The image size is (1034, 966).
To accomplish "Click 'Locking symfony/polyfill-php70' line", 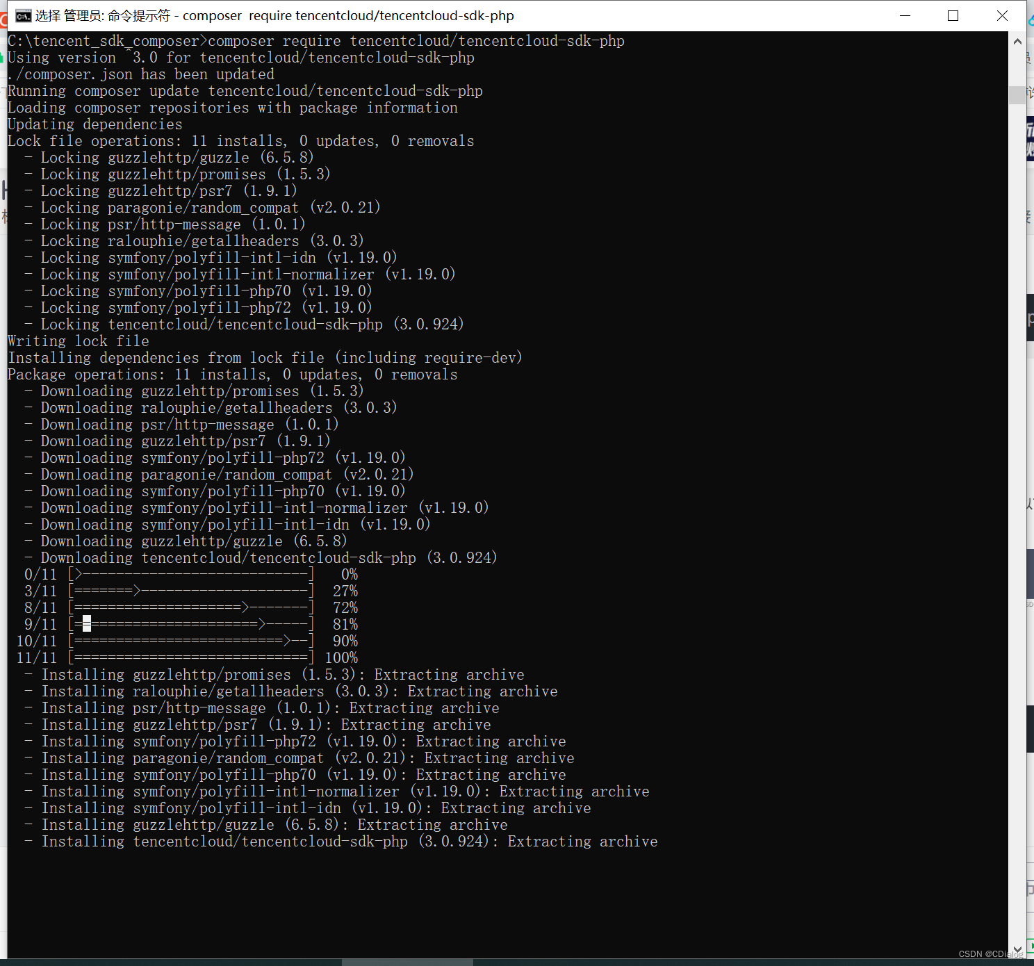I will pos(198,291).
